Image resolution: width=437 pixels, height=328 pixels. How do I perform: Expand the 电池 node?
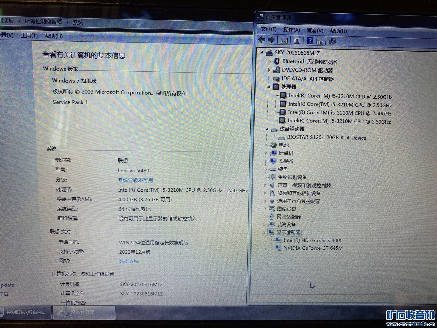[267, 145]
